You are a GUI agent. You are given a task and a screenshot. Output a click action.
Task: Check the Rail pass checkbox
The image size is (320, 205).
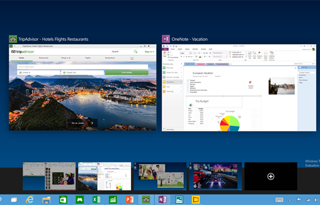(x=188, y=84)
